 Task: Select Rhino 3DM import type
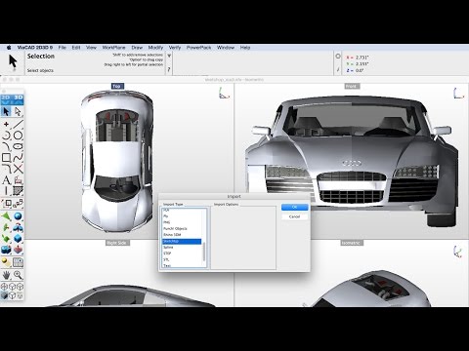point(182,235)
